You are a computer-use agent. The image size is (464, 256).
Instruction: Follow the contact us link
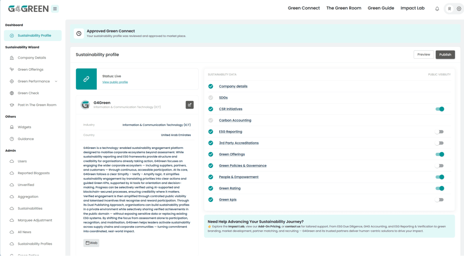(293, 226)
